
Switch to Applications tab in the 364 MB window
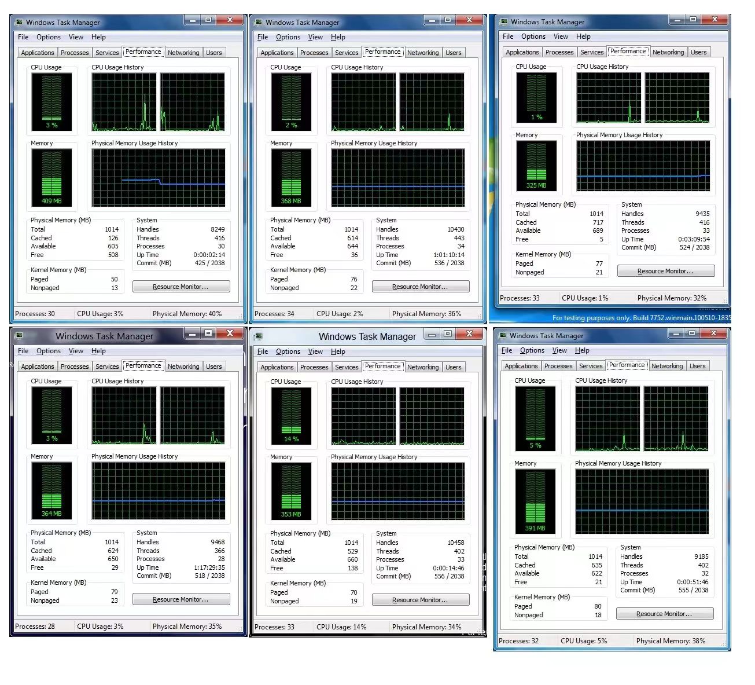38,367
